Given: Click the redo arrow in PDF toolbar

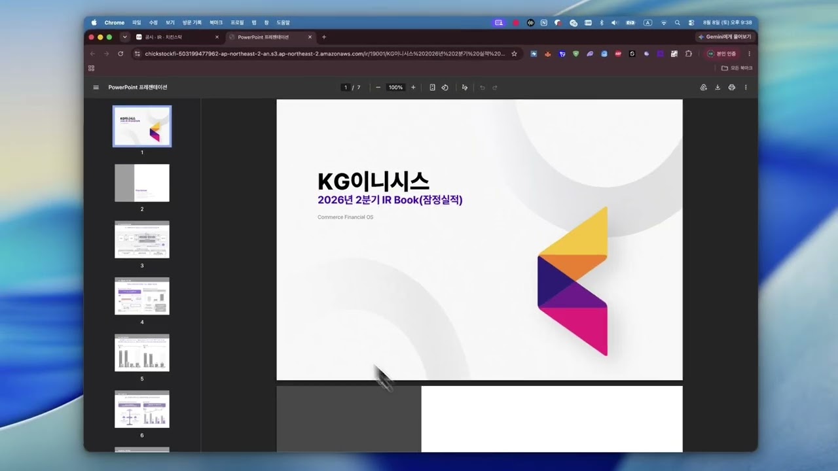Looking at the screenshot, I should pos(495,88).
